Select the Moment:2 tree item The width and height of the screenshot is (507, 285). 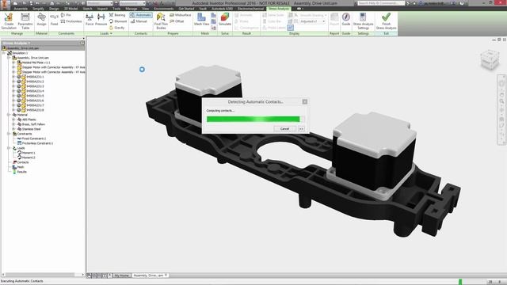click(26, 158)
